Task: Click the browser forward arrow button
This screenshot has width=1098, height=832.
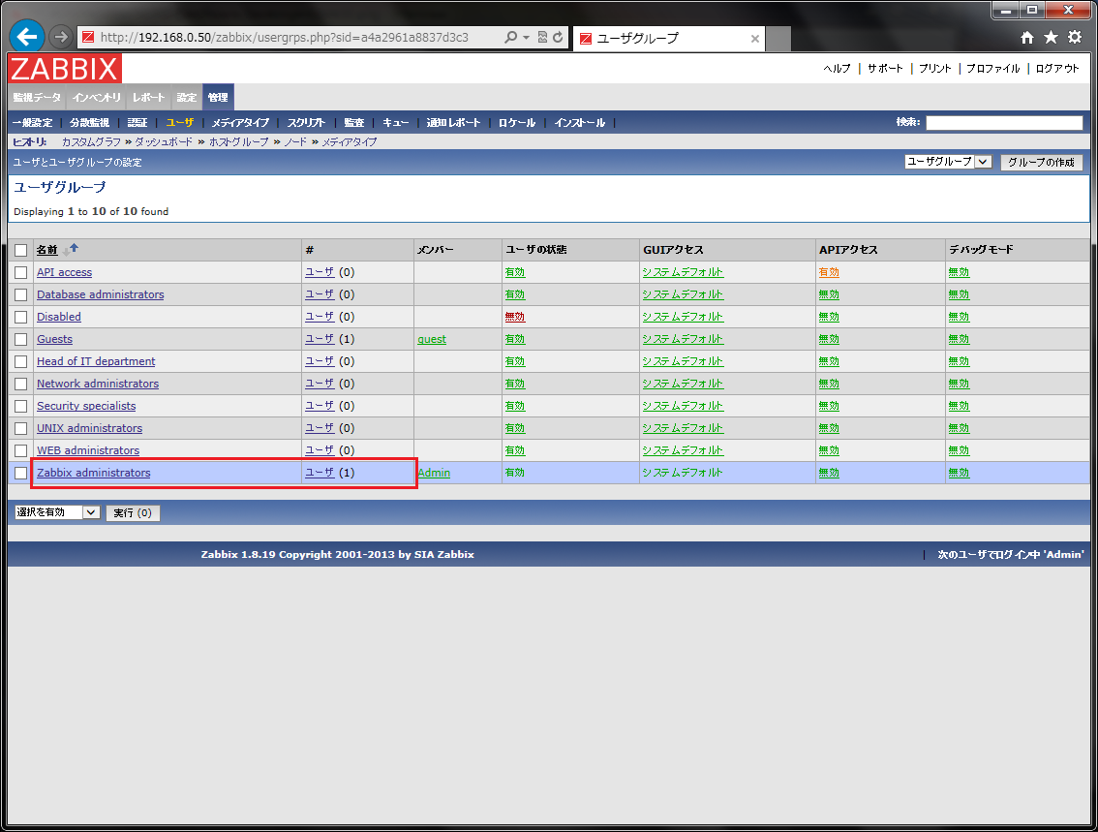Action: pyautogui.click(x=62, y=37)
